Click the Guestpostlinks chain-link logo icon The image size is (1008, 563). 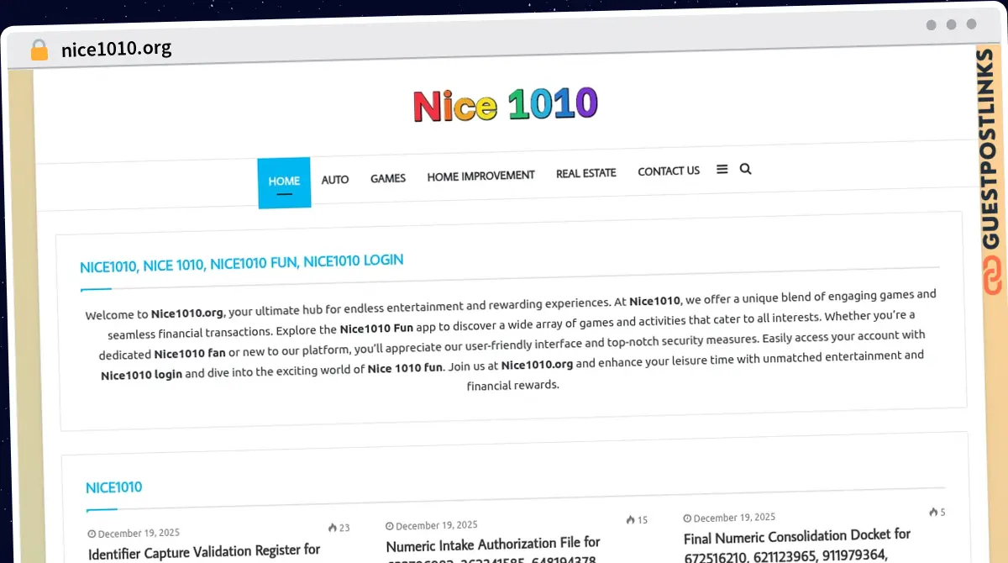click(992, 276)
